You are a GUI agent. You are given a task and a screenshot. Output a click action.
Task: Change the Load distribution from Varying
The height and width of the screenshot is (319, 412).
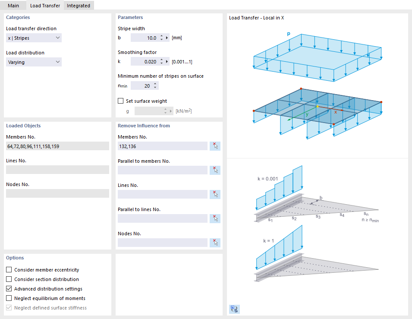[x=33, y=62]
